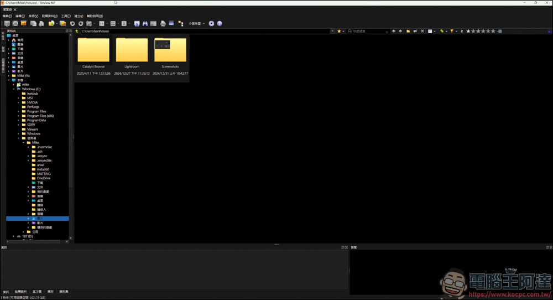
Task: Open the 介面佈置 layout dropdown
Action: click(x=196, y=24)
